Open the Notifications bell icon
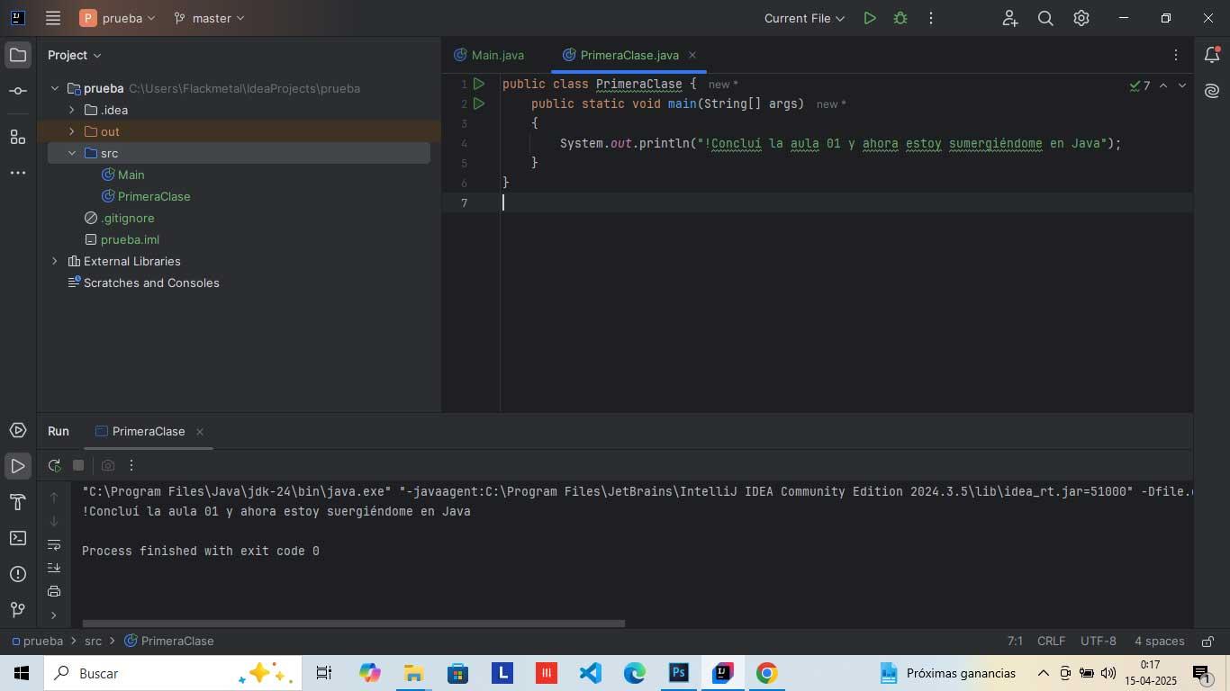The height and width of the screenshot is (691, 1230). pos(1212,55)
